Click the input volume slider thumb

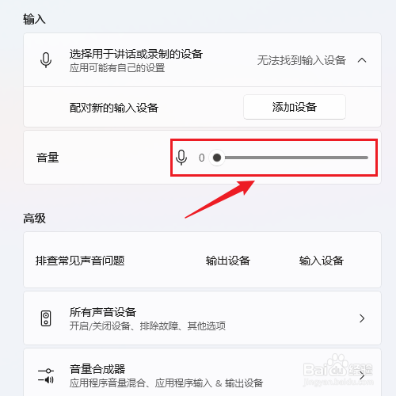[x=217, y=158]
